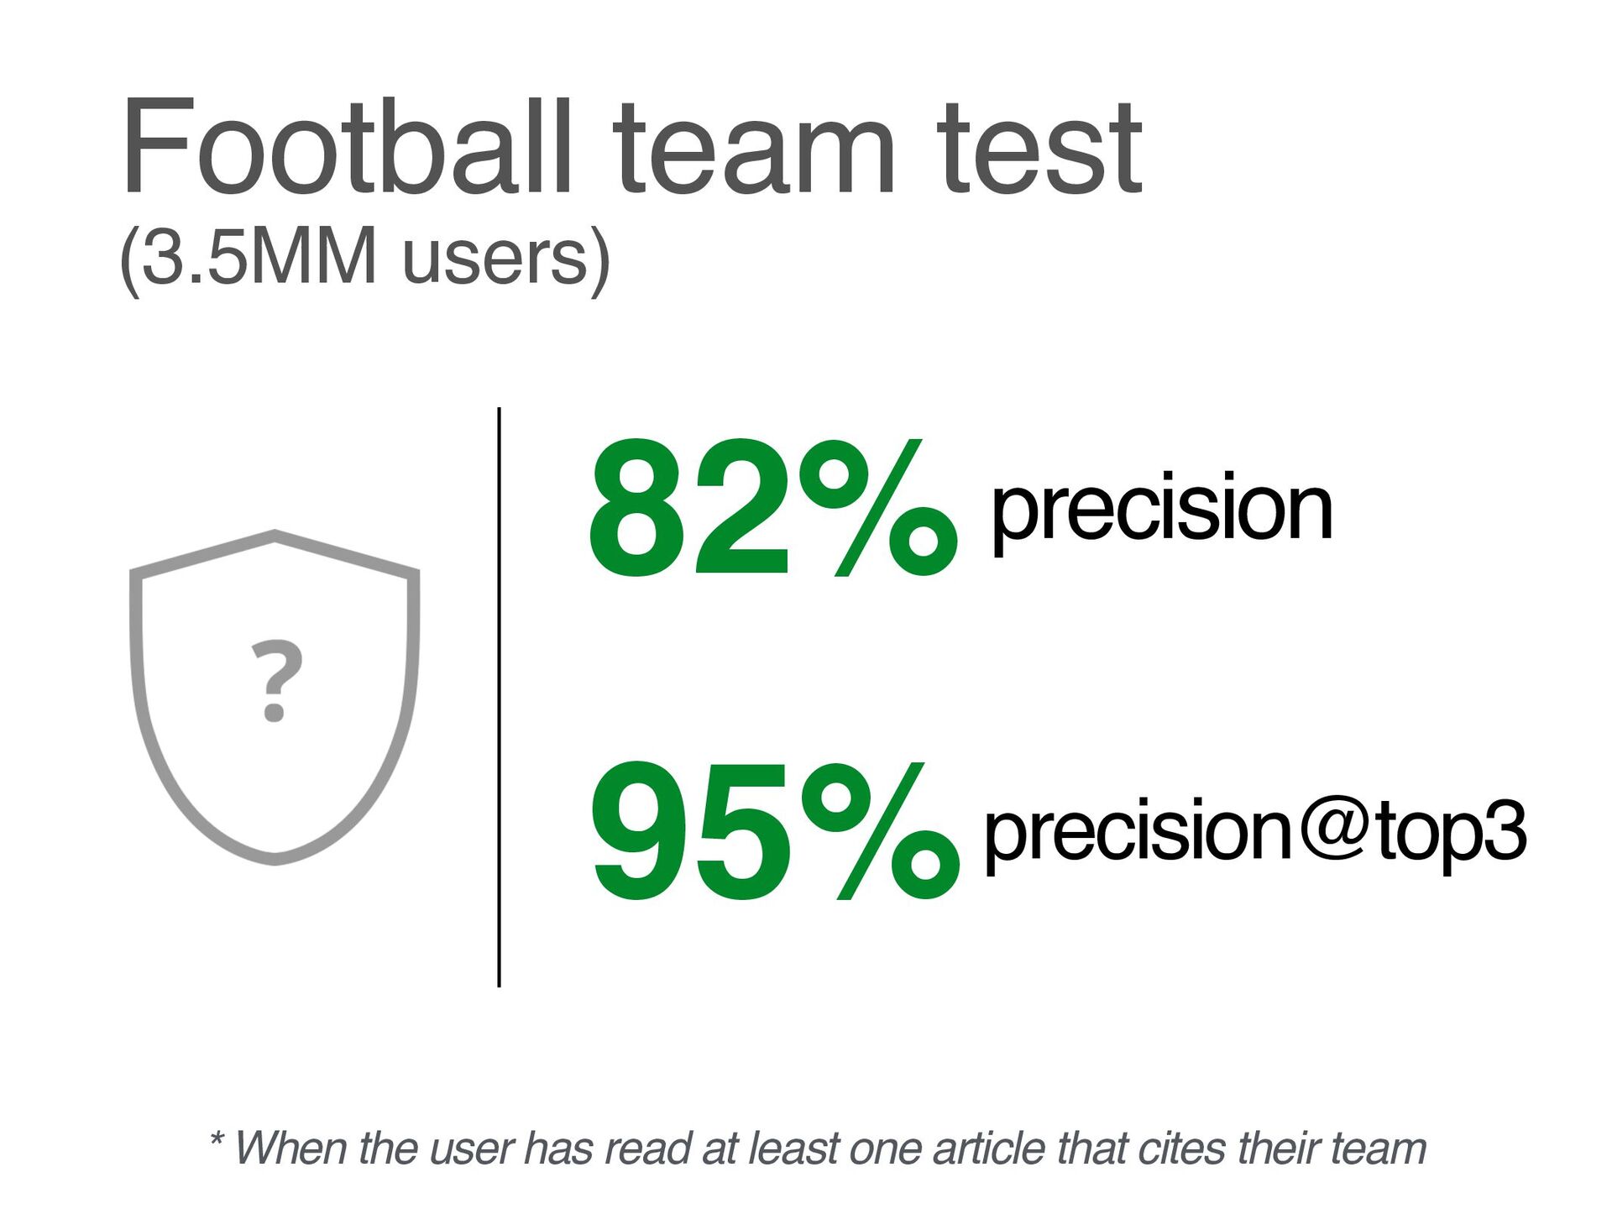Click the word precision before @top3
This screenshot has width=1612, height=1209.
coord(1137,831)
